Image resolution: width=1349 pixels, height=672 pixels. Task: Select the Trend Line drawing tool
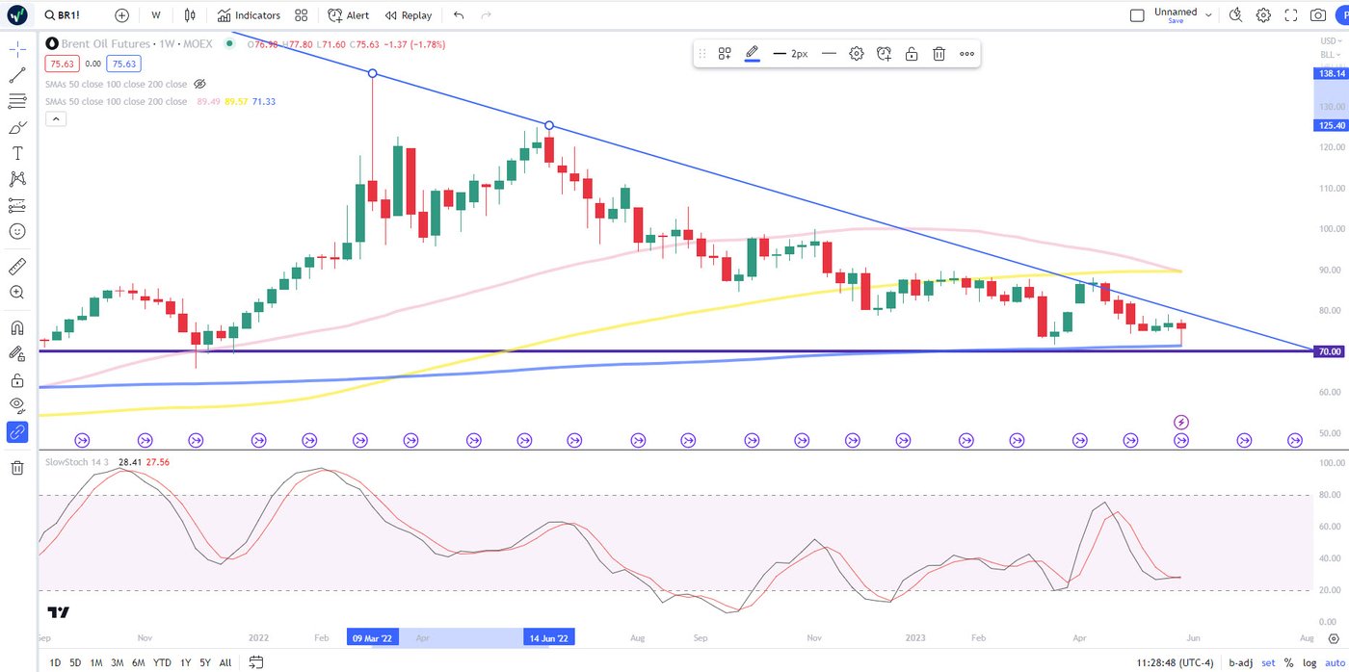click(16, 75)
